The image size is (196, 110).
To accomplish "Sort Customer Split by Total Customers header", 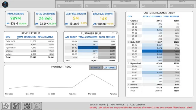I will [x=88, y=37].
